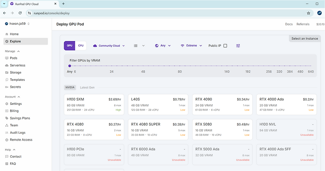The image size is (325, 171).
Task: Select the RTX 4000 Ada card
Action: tap(286, 104)
